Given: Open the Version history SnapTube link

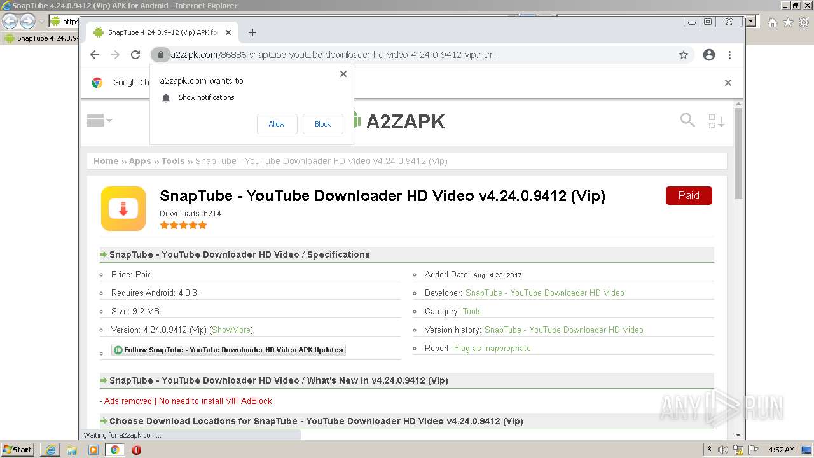Looking at the screenshot, I should [564, 330].
